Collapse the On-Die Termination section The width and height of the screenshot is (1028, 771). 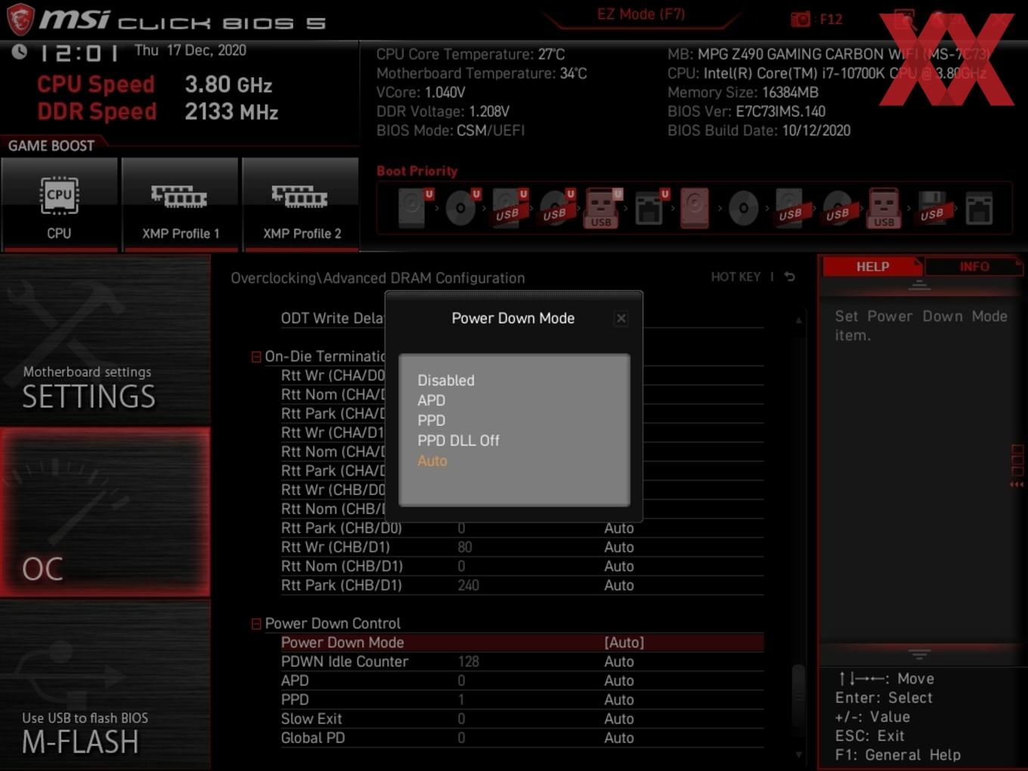(256, 357)
